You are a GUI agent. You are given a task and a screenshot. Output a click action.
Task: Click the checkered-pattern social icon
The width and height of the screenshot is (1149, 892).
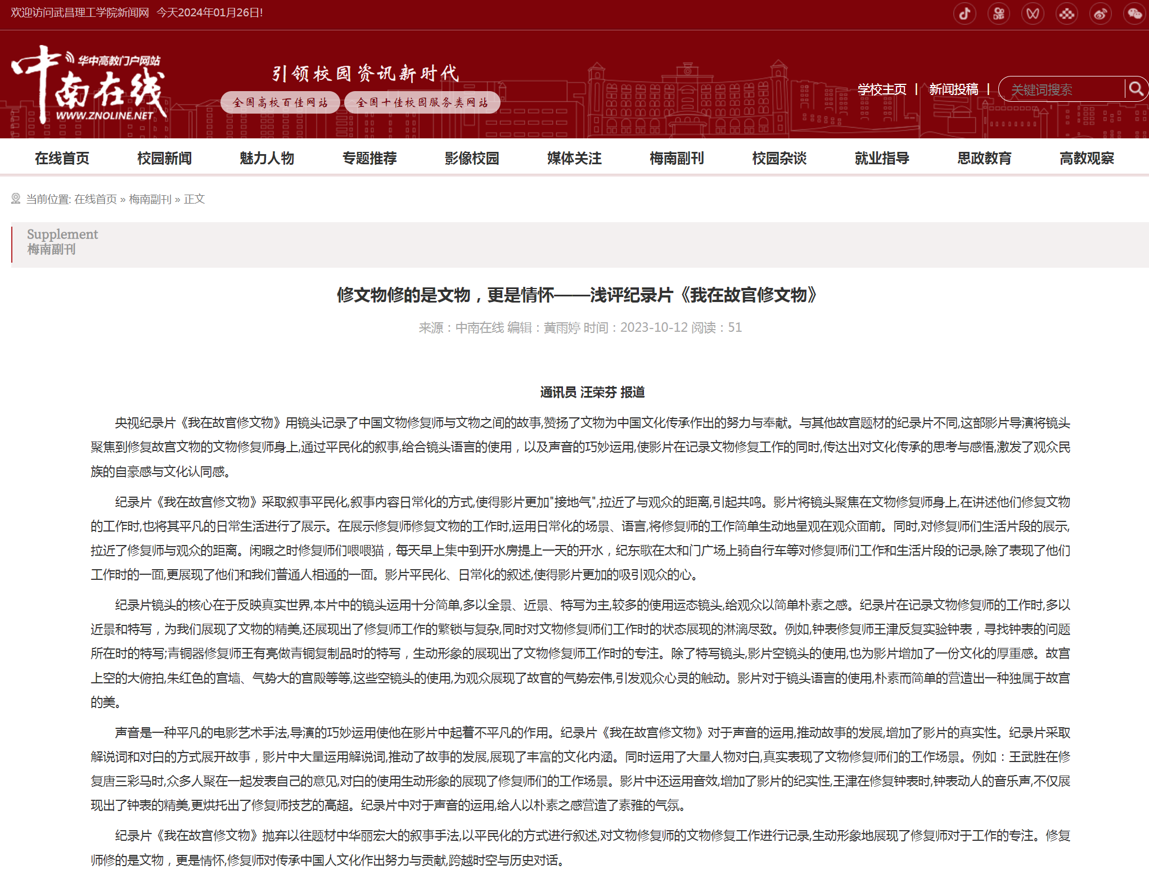[x=1066, y=13]
